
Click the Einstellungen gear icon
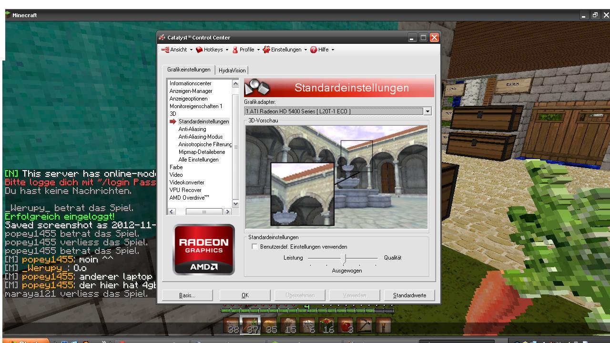click(x=266, y=50)
